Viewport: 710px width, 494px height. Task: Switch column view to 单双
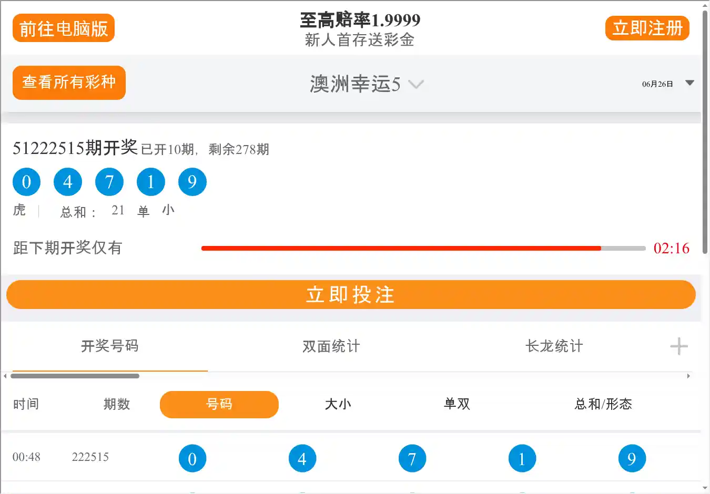(x=457, y=404)
